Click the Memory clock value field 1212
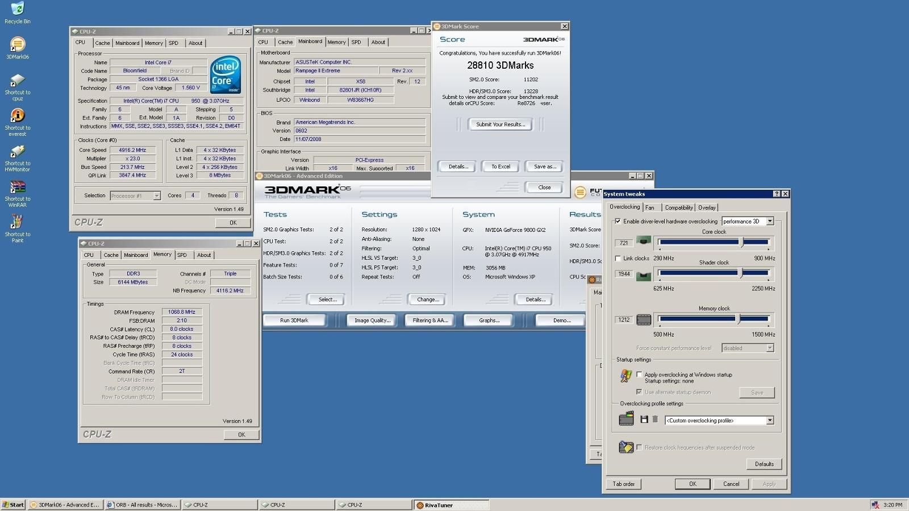The height and width of the screenshot is (511, 909). point(624,319)
